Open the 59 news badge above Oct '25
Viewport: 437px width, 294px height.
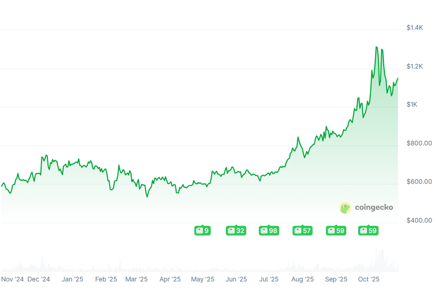pos(368,230)
